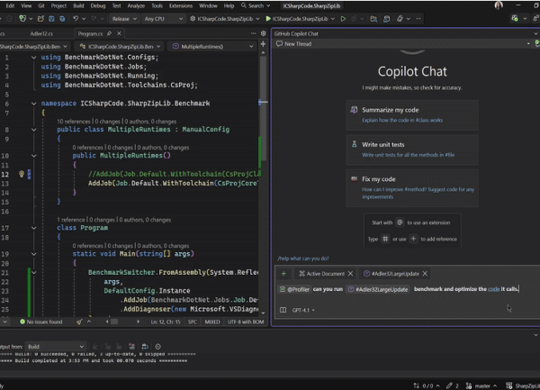Click the Clear All icon in the Output toolbar
Image resolution: width=540 pixels, height=390 pixels.
(x=131, y=347)
